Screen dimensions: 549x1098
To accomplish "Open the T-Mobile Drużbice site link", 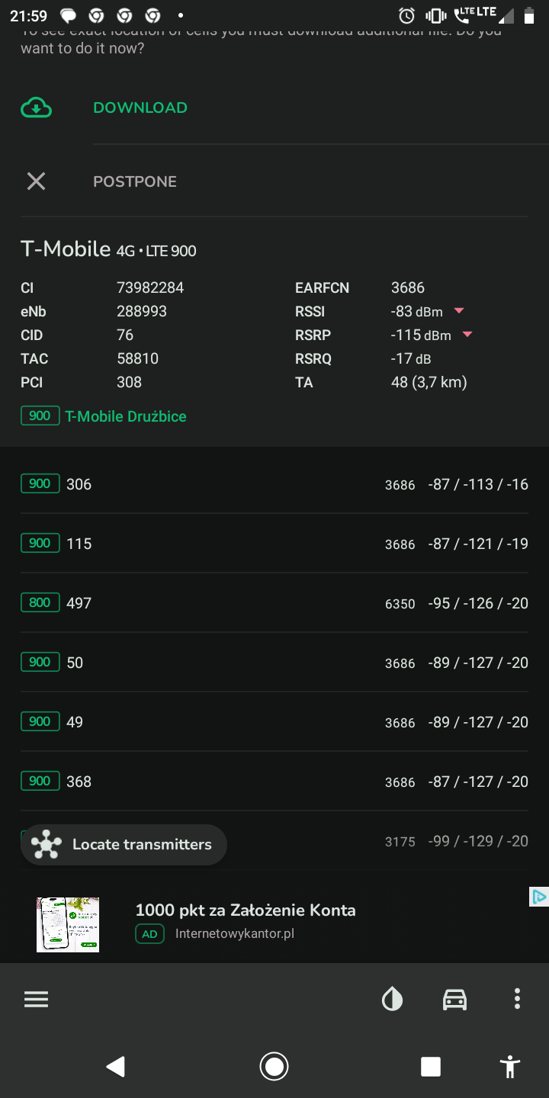I will coord(126,416).
